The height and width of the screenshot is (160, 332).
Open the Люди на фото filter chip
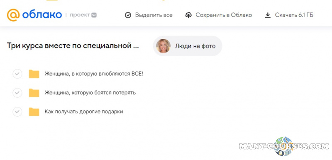(x=188, y=46)
